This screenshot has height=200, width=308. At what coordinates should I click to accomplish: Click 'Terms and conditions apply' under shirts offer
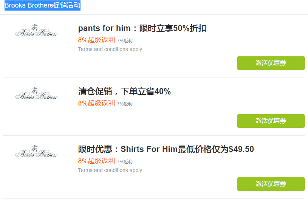point(110,170)
